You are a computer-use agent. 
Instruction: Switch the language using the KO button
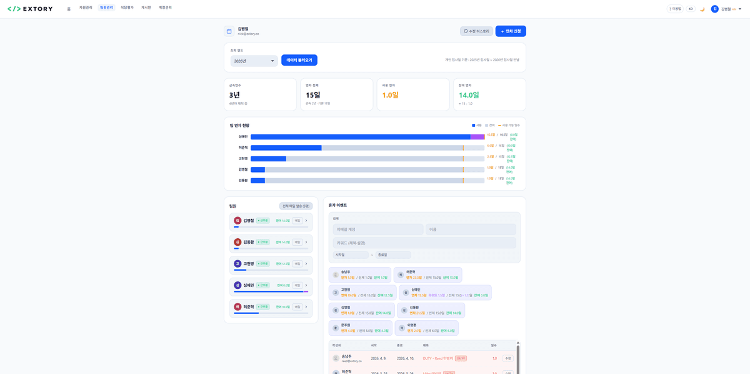(x=691, y=9)
